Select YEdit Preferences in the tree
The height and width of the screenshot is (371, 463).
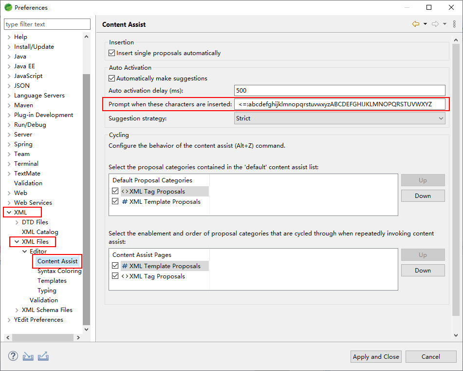coord(38,319)
